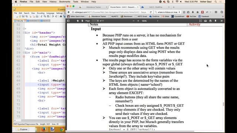Switch to Attendance Tracker browser tab

tap(93, 7)
